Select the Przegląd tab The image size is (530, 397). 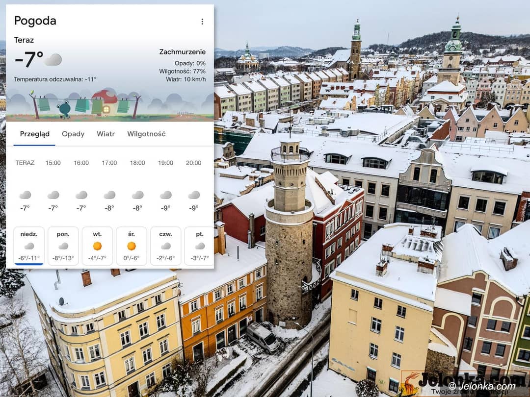(x=34, y=134)
